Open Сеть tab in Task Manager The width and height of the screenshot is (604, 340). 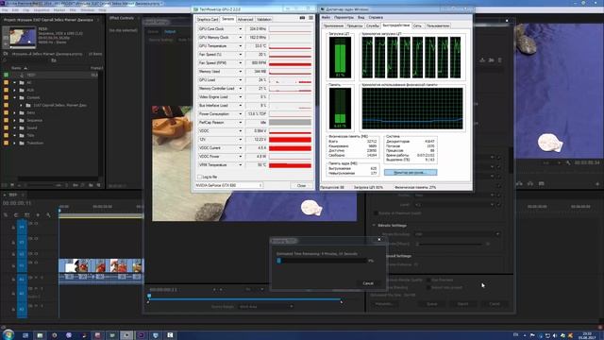click(417, 25)
